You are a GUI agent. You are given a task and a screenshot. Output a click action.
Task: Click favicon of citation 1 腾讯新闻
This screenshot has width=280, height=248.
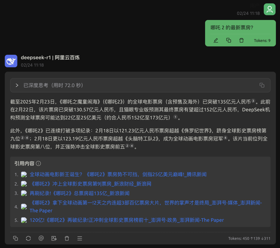[x=24, y=174]
